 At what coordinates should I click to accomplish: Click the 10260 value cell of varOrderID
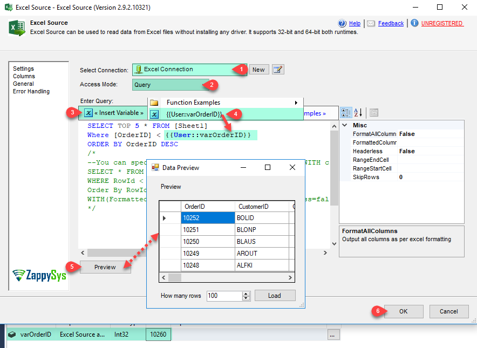tap(159, 335)
